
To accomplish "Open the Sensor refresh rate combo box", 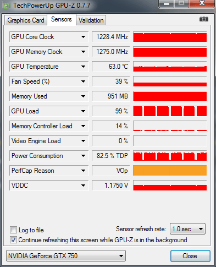I will pyautogui.click(x=187, y=229).
